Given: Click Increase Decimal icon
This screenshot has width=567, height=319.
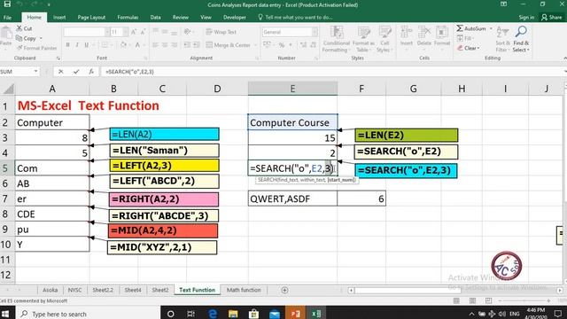Looking at the screenshot, I should point(303,45).
